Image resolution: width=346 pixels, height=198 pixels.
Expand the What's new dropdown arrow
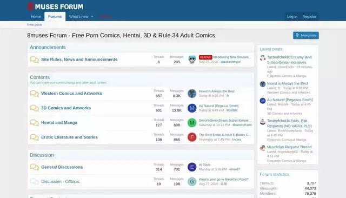click(x=92, y=17)
